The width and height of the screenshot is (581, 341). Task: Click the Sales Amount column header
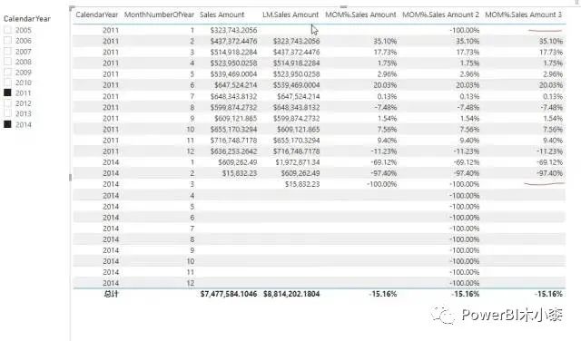pyautogui.click(x=222, y=15)
